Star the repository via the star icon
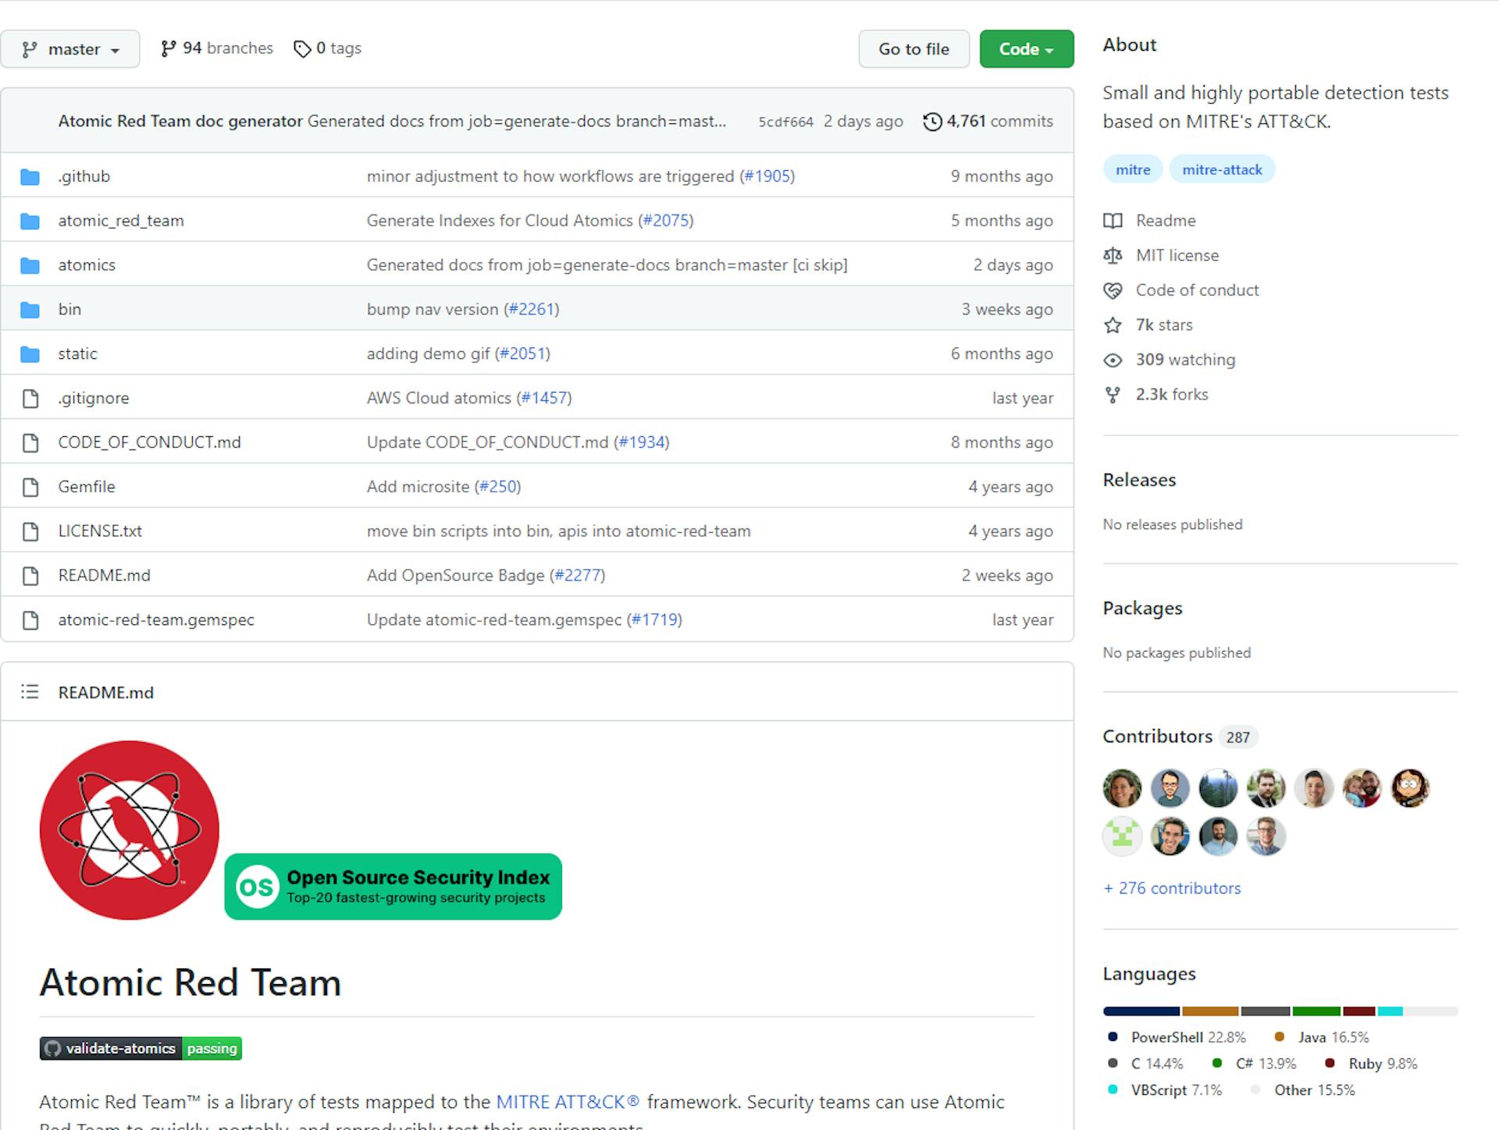The image size is (1499, 1130). pyautogui.click(x=1114, y=325)
